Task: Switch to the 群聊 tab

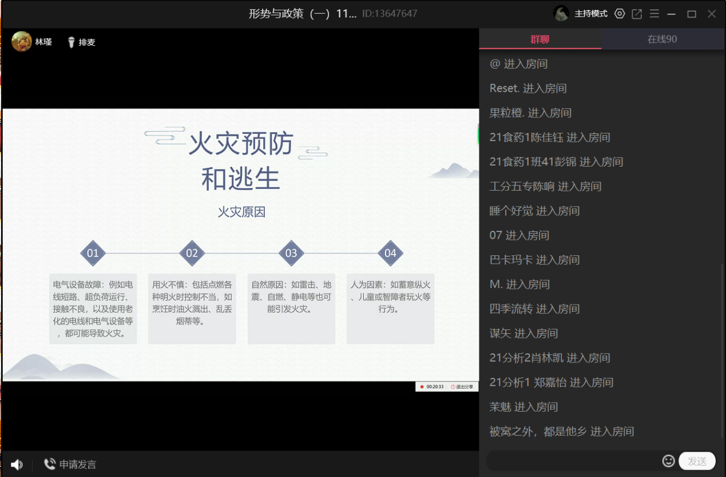Action: [539, 40]
